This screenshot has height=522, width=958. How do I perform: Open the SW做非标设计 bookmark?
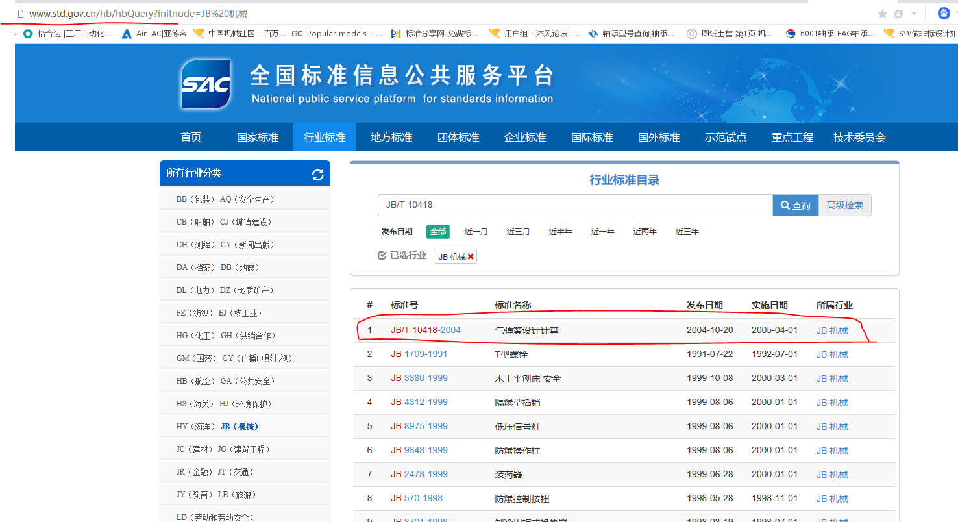[x=920, y=33]
